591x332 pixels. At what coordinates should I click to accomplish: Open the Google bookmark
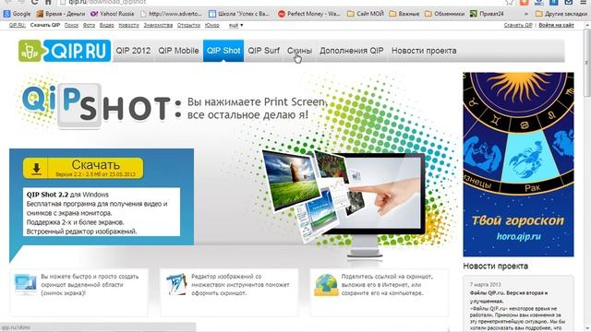pyautogui.click(x=17, y=14)
